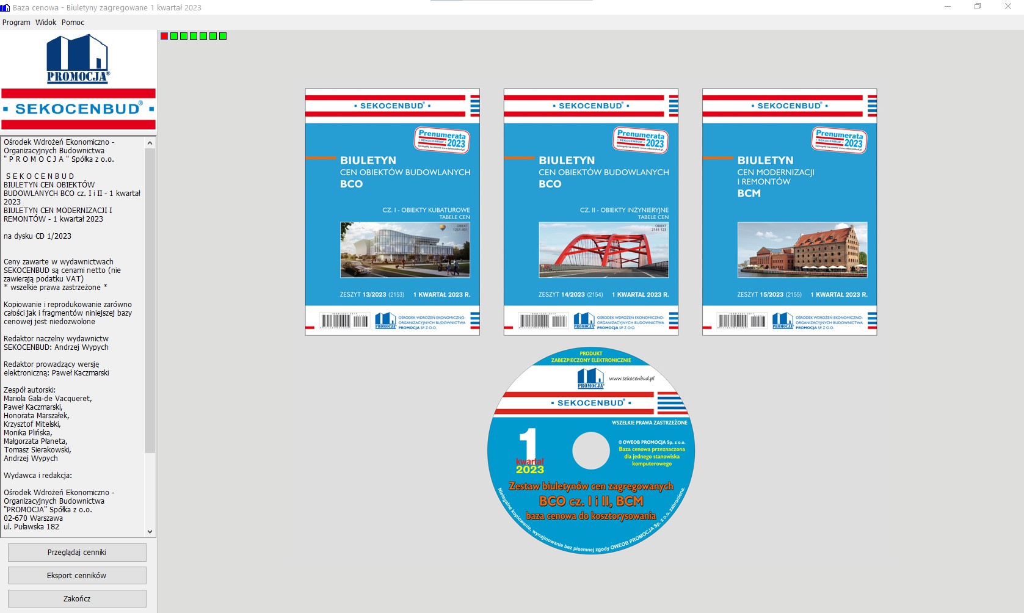1024x613 pixels.
Task: Open the Program menu
Action: 16,23
